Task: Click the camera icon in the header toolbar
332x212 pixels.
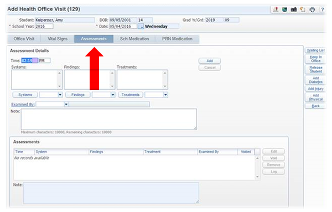Action: coord(294,9)
